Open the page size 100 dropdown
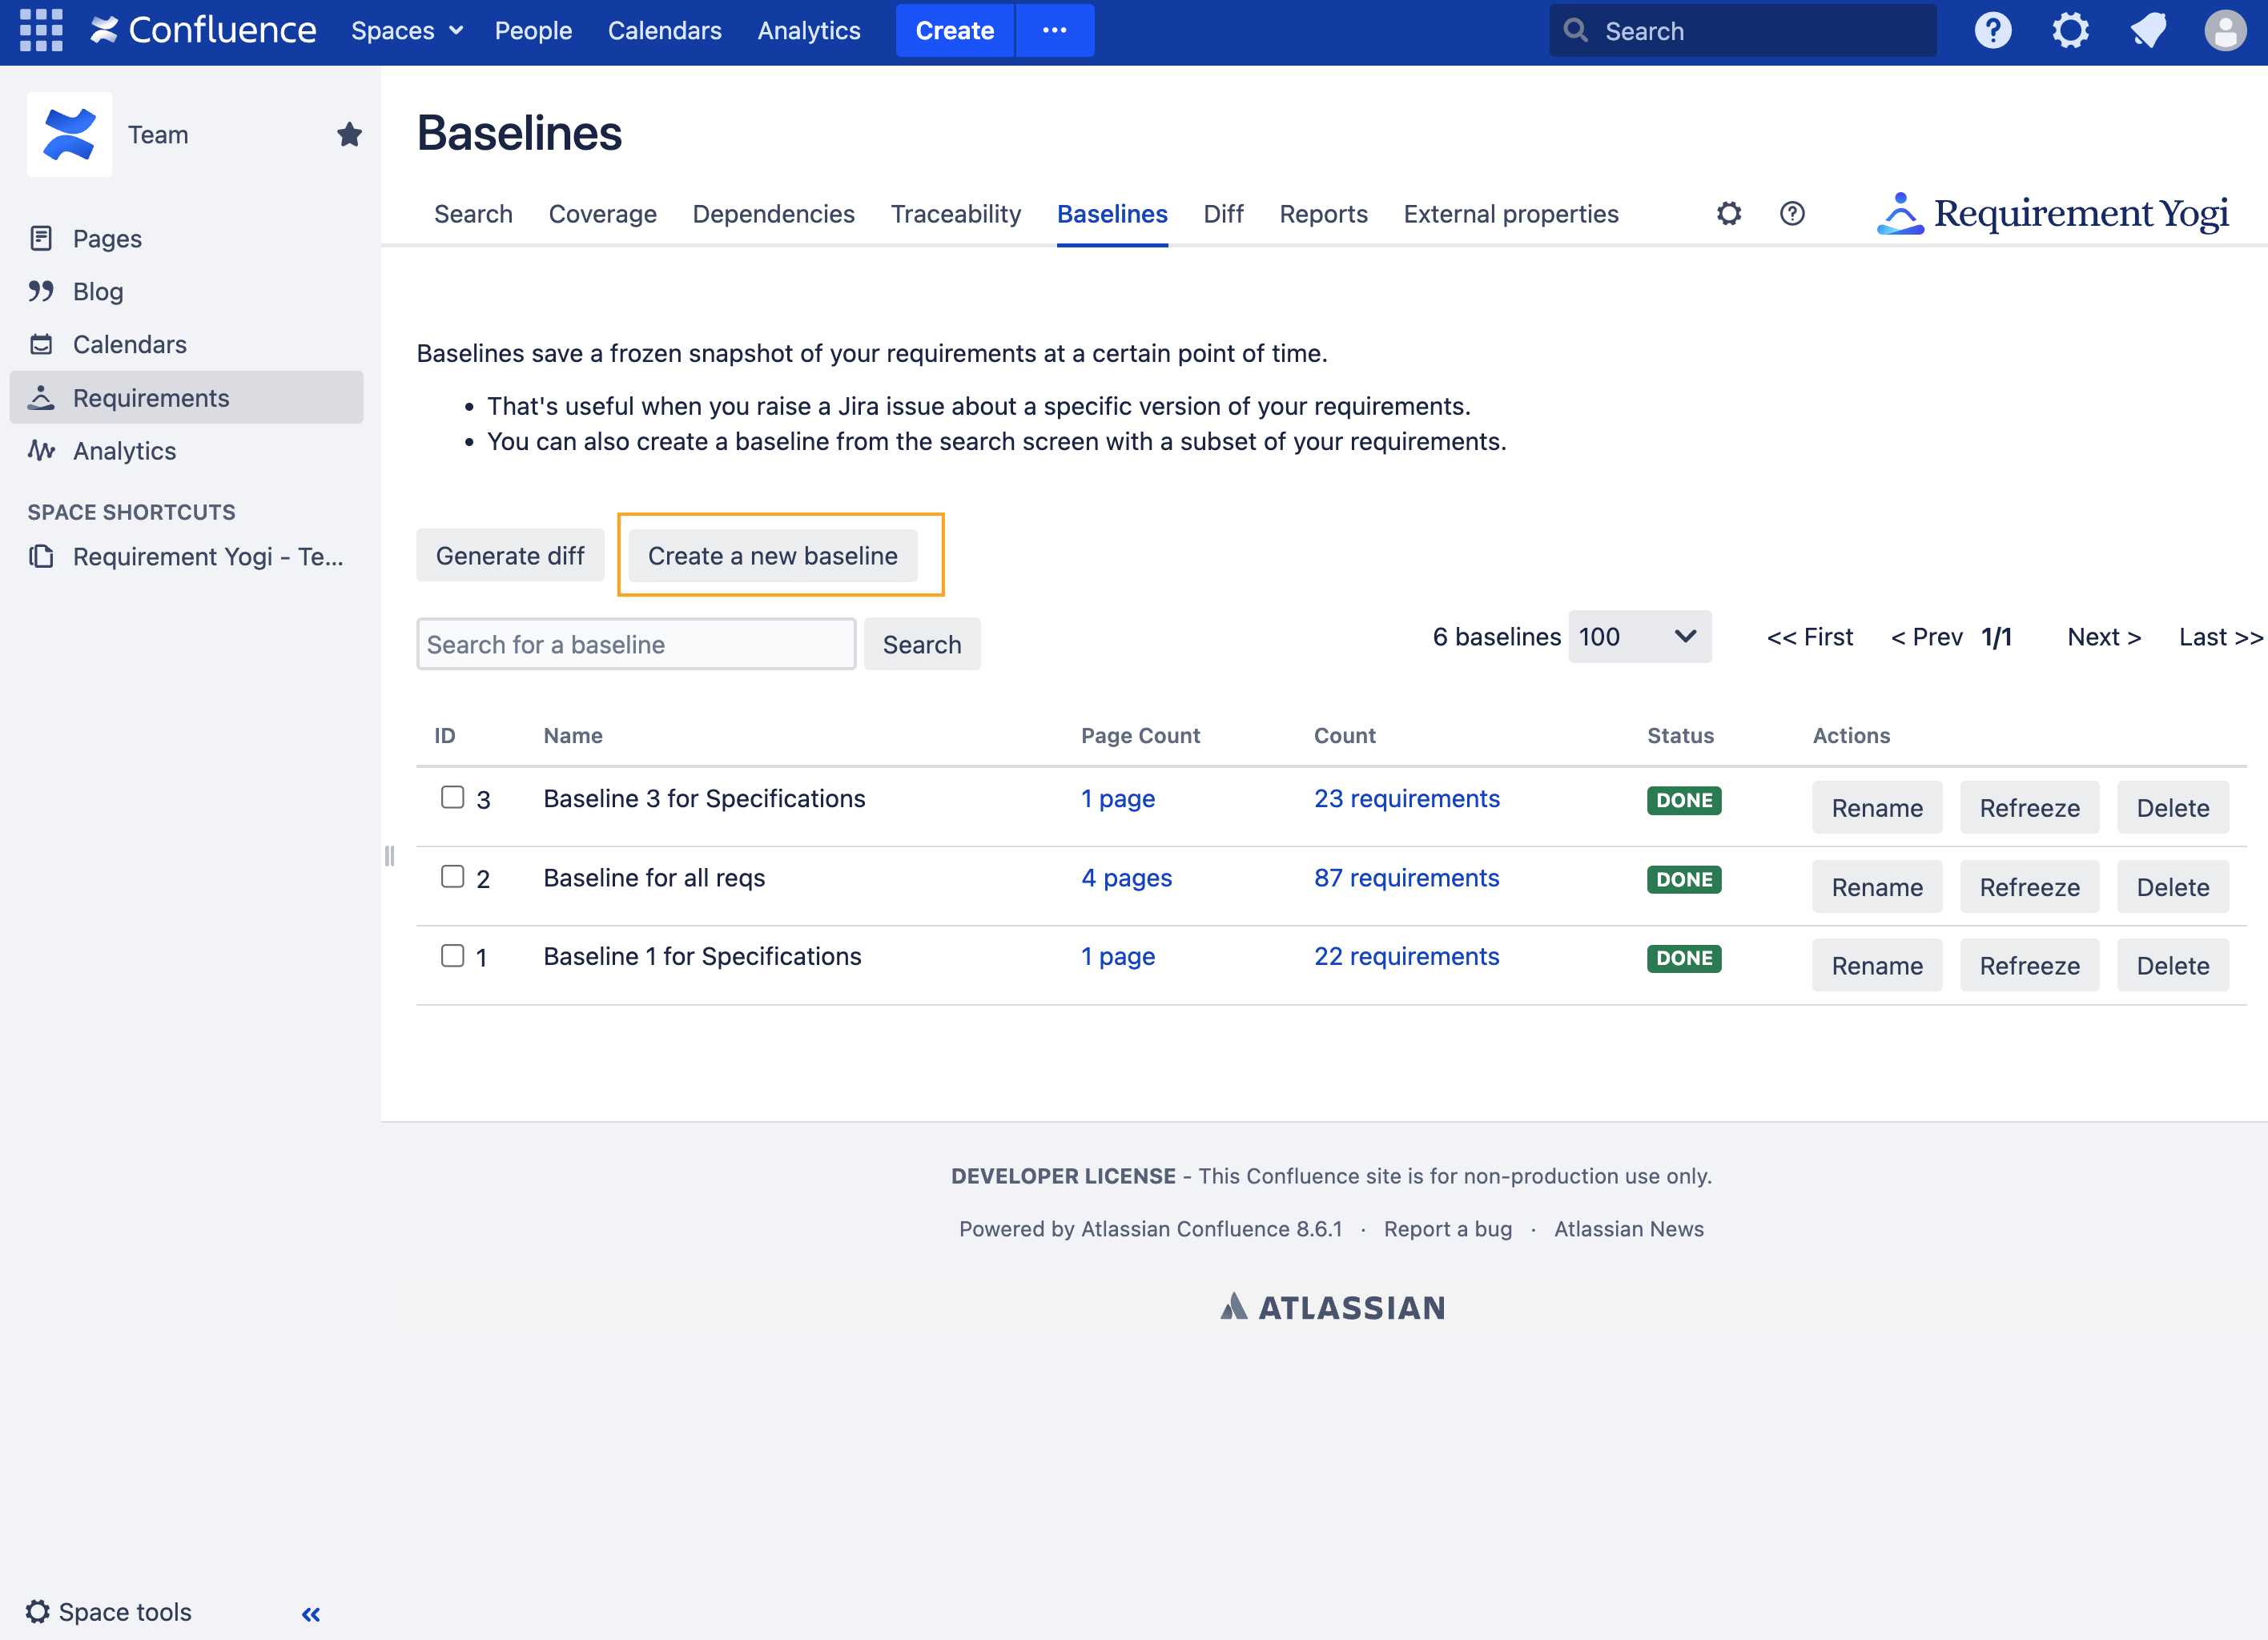The image size is (2268, 1640). pyautogui.click(x=1639, y=637)
